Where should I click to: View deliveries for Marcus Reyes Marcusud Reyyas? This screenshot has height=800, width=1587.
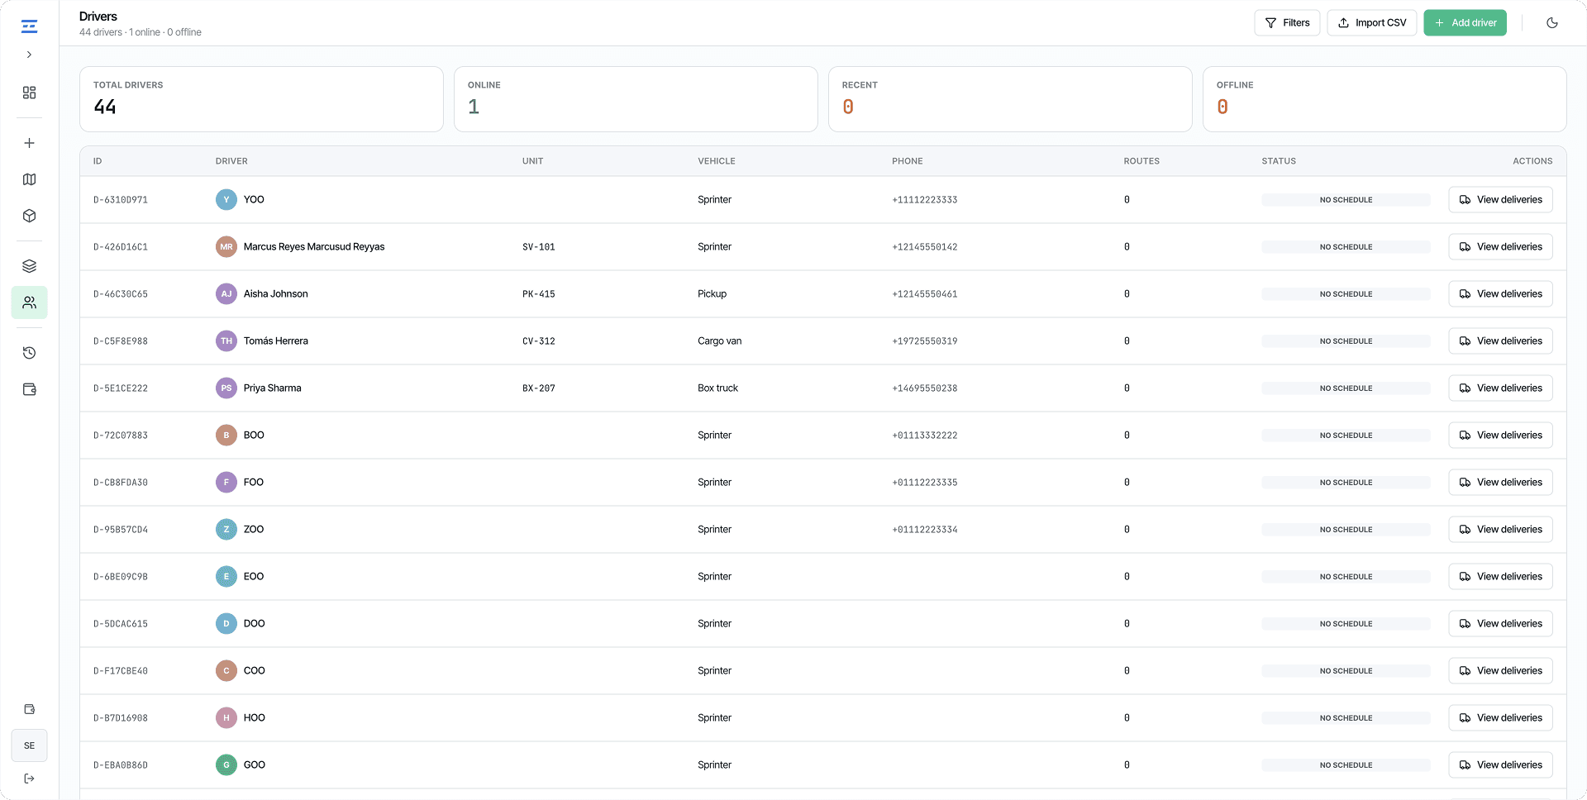coord(1500,247)
